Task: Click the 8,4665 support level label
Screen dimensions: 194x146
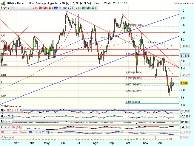Action: pos(4,65)
